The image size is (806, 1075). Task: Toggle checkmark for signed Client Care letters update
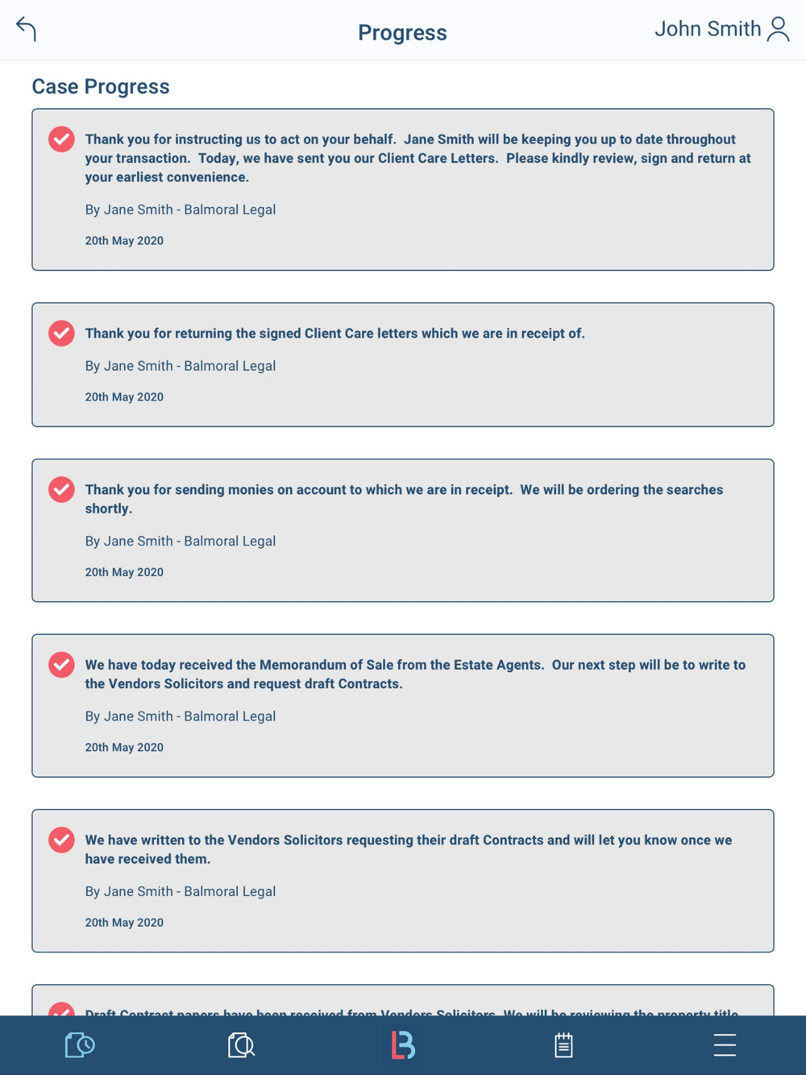click(61, 334)
